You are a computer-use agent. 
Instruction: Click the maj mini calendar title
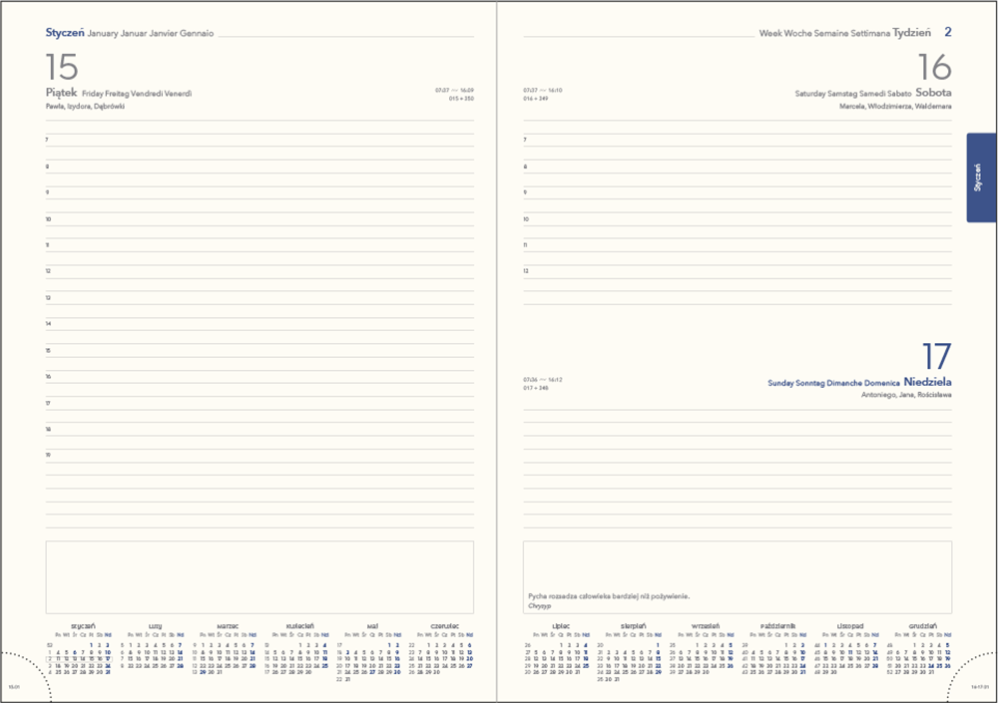tap(372, 626)
